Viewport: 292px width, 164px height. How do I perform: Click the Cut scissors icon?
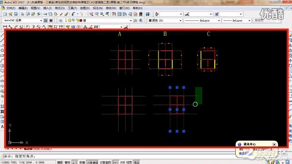[45, 14]
